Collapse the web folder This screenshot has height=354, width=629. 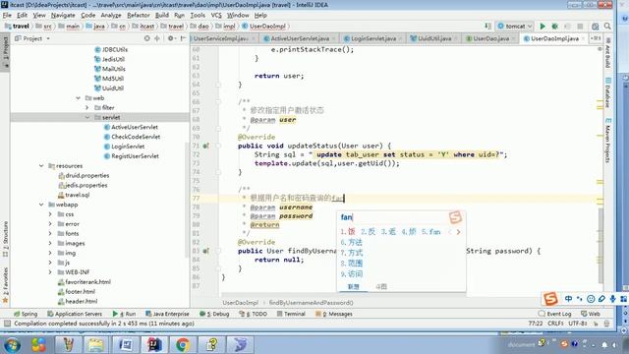[x=79, y=98]
